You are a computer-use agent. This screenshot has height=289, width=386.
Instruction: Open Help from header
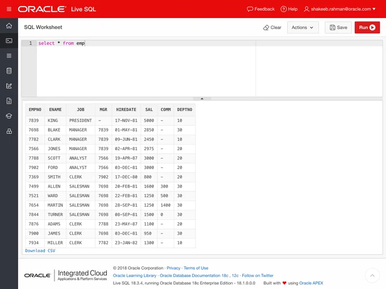pos(289,9)
